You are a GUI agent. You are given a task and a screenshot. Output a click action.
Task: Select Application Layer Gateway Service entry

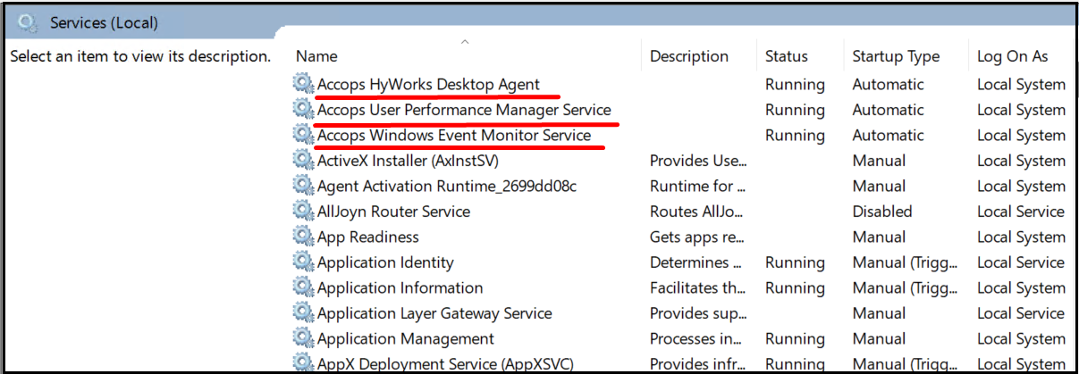point(434,313)
